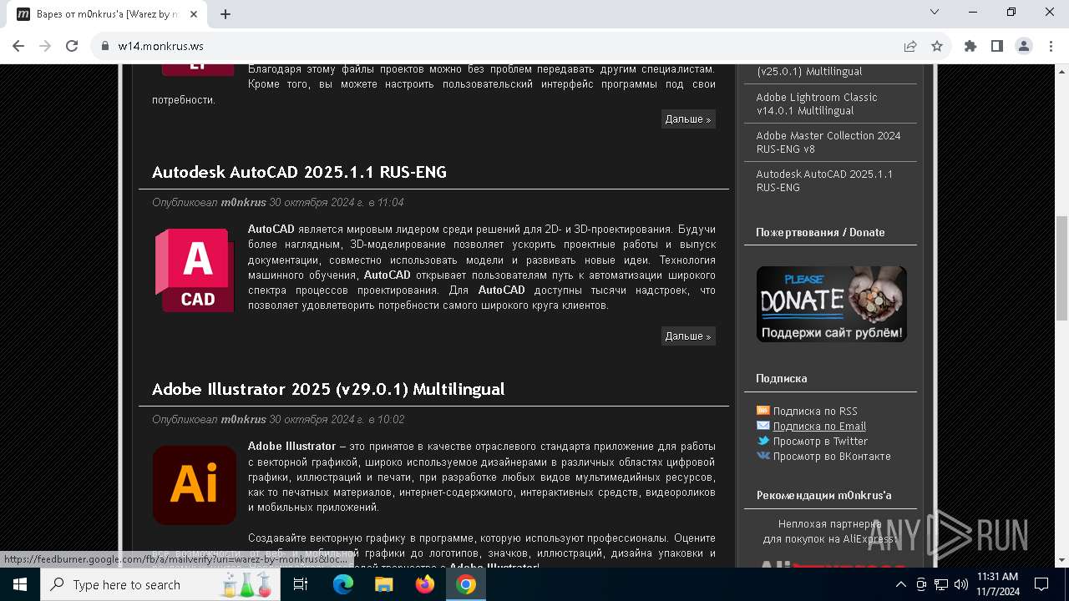1069x601 pixels.
Task: Bookmark this page with star icon
Action: pos(937,46)
